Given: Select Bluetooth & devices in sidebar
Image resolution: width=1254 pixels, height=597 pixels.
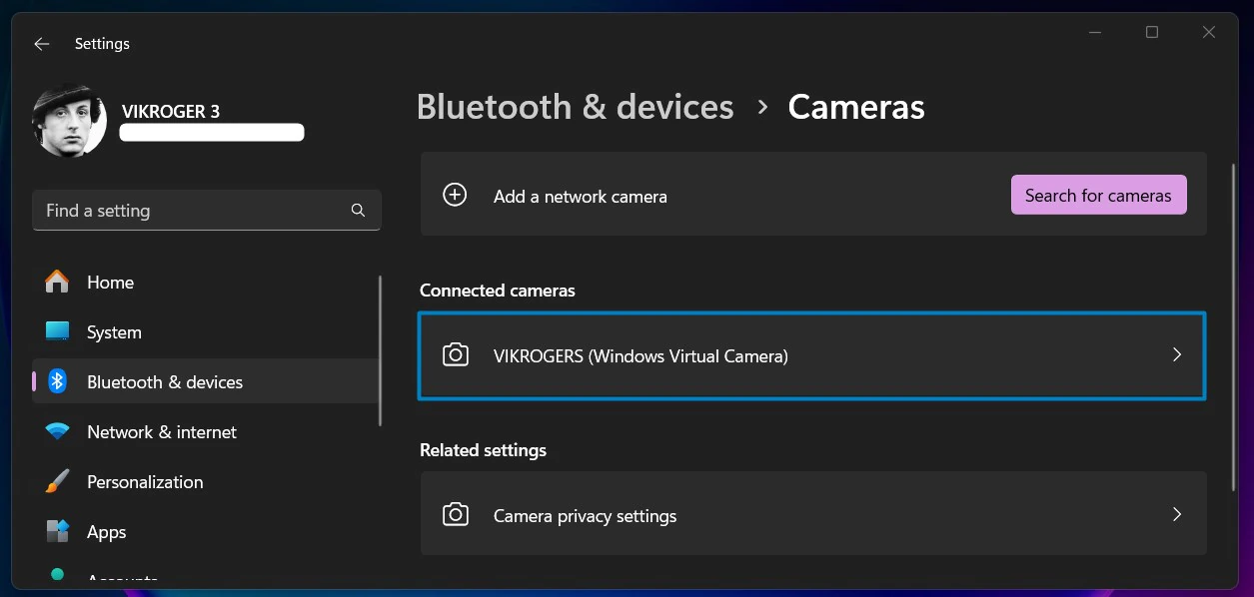Looking at the screenshot, I should 206,382.
